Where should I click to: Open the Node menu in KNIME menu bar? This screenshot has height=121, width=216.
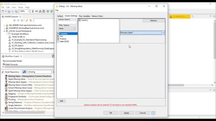coord(21,7)
